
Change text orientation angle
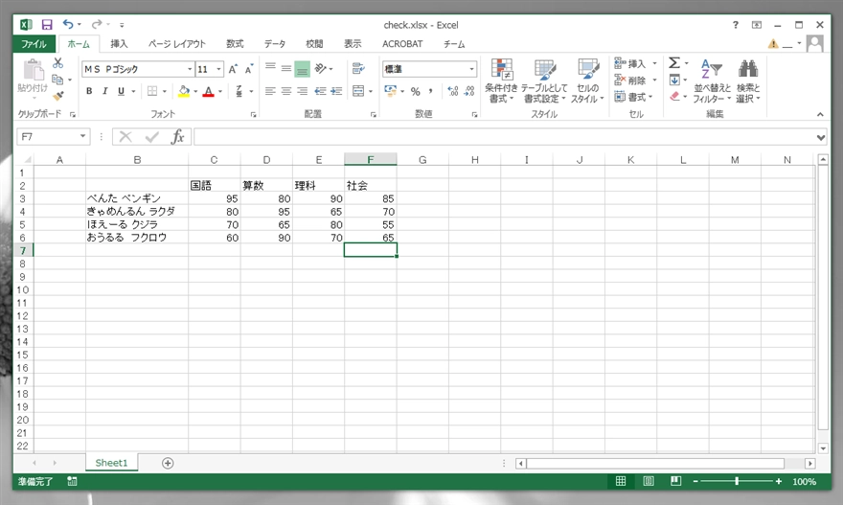[321, 68]
